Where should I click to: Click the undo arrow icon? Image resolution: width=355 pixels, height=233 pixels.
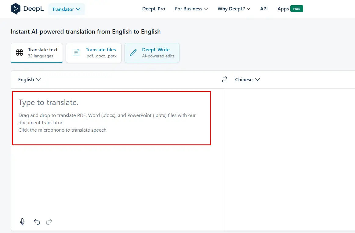click(x=37, y=222)
